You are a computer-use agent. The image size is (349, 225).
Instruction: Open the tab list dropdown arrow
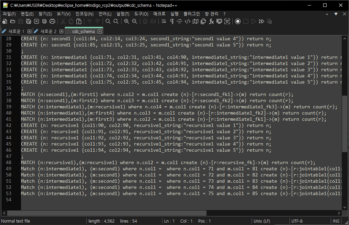tap(336, 14)
